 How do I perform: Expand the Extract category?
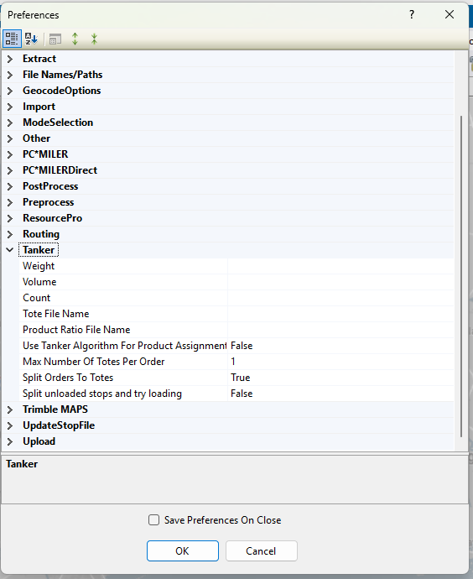tap(10, 59)
